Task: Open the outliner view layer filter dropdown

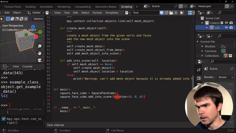Action: 209,13
